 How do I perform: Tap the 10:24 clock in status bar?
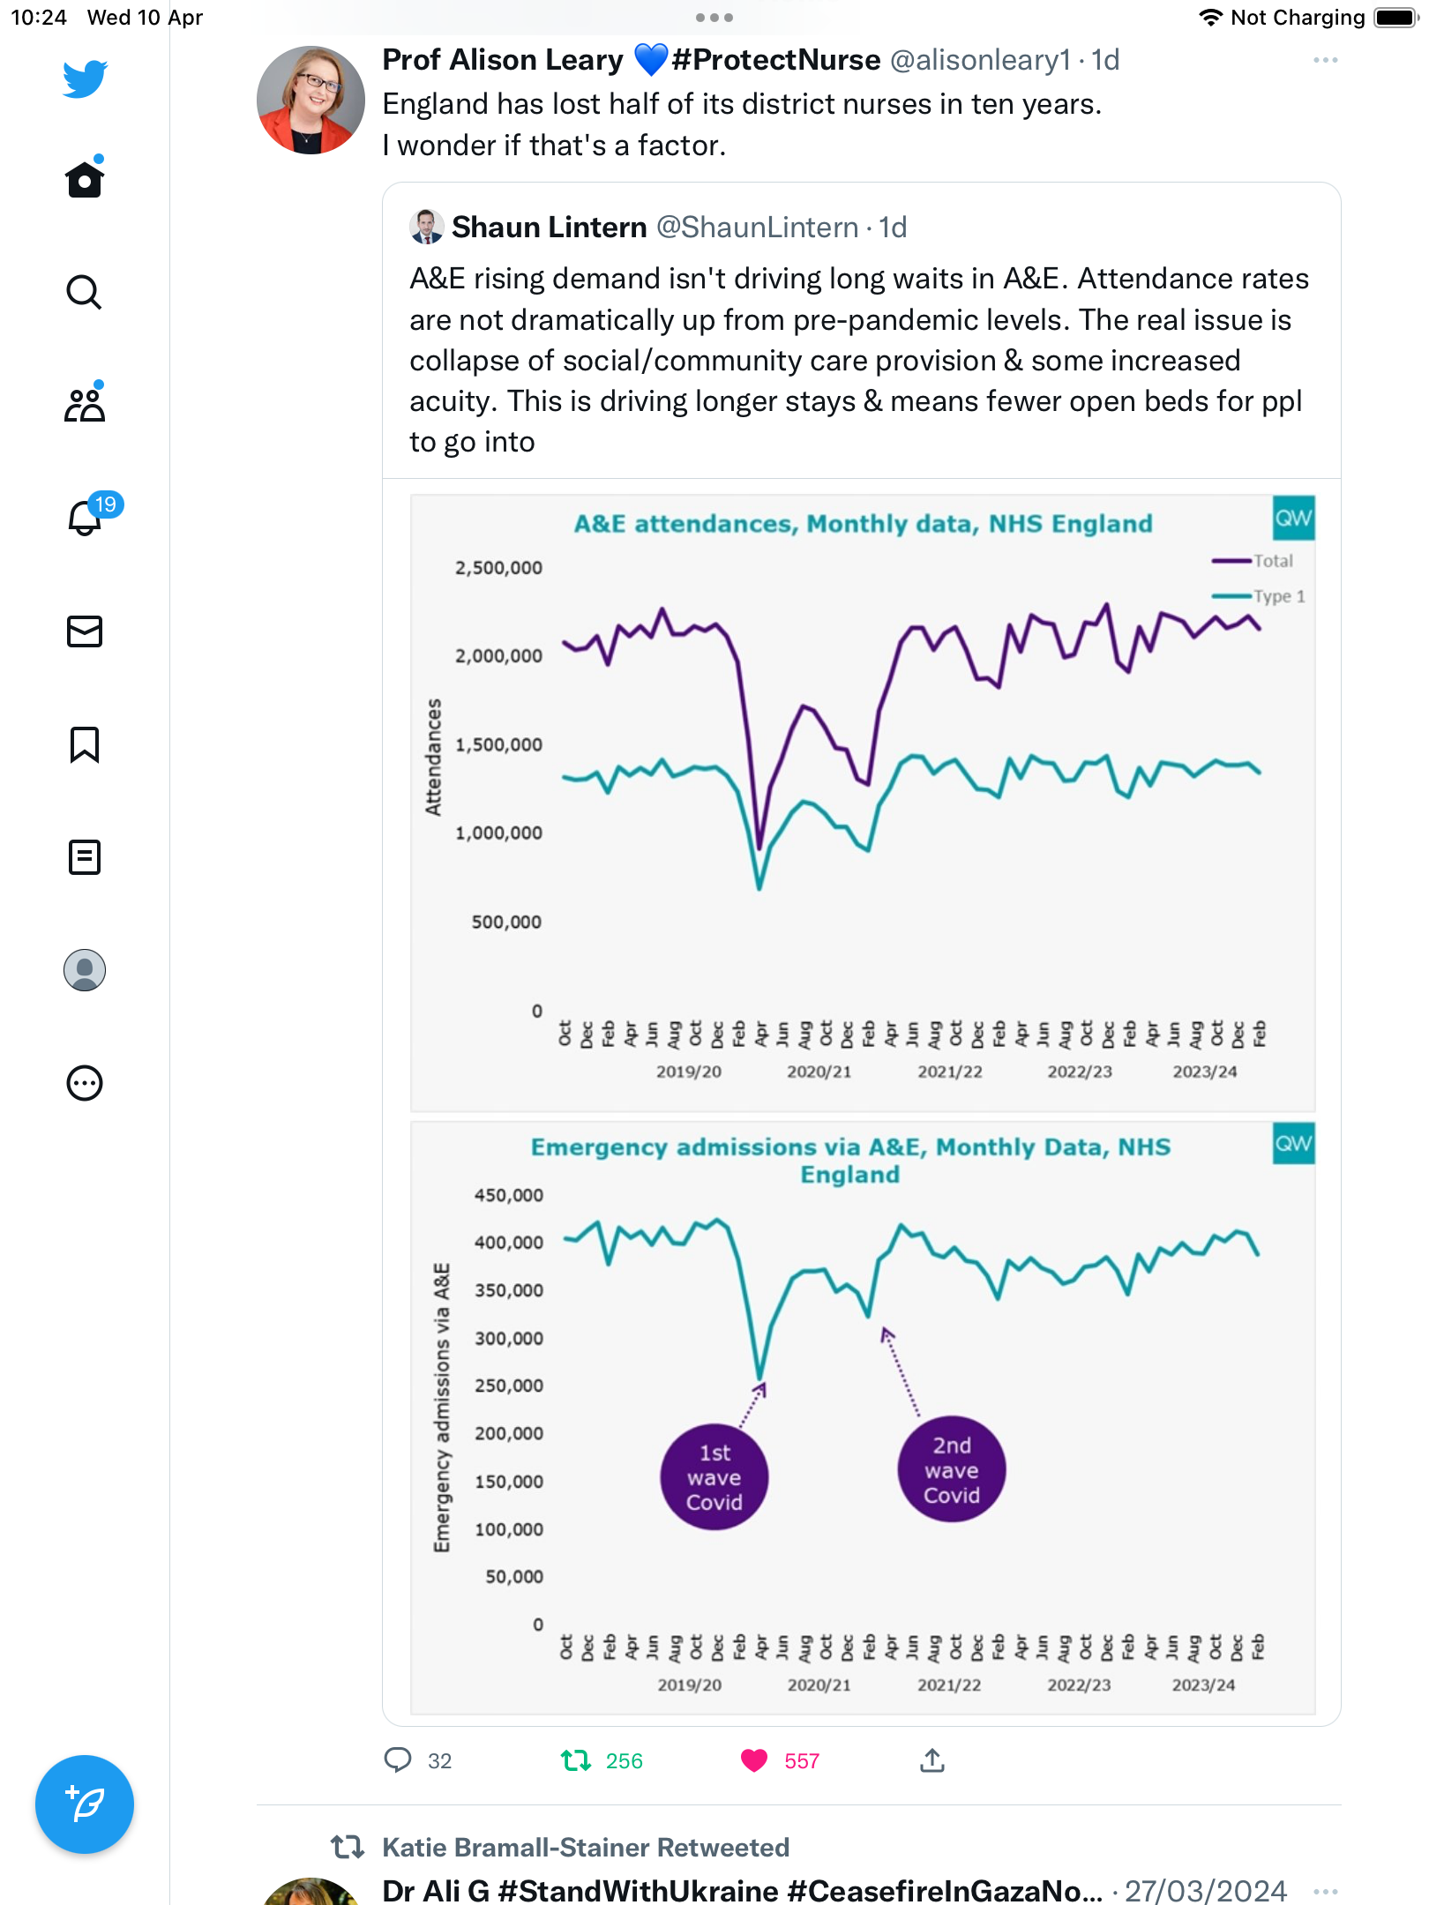click(x=38, y=18)
